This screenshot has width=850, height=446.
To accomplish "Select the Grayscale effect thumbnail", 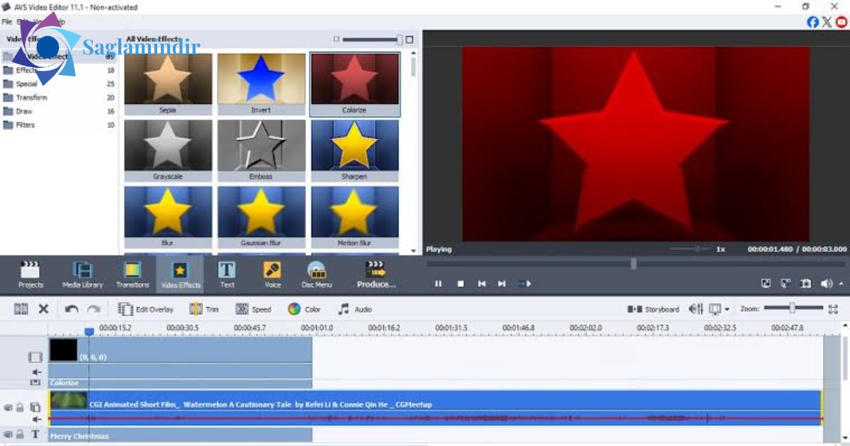I will [168, 150].
